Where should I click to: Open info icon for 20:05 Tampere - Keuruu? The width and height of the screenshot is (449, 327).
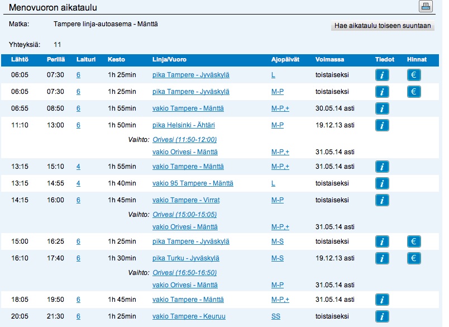(x=382, y=316)
